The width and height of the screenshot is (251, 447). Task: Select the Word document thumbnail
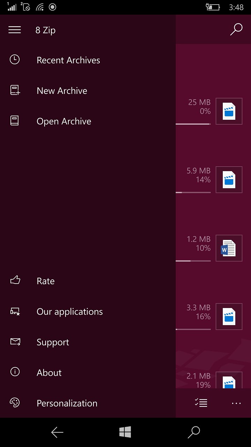click(229, 248)
